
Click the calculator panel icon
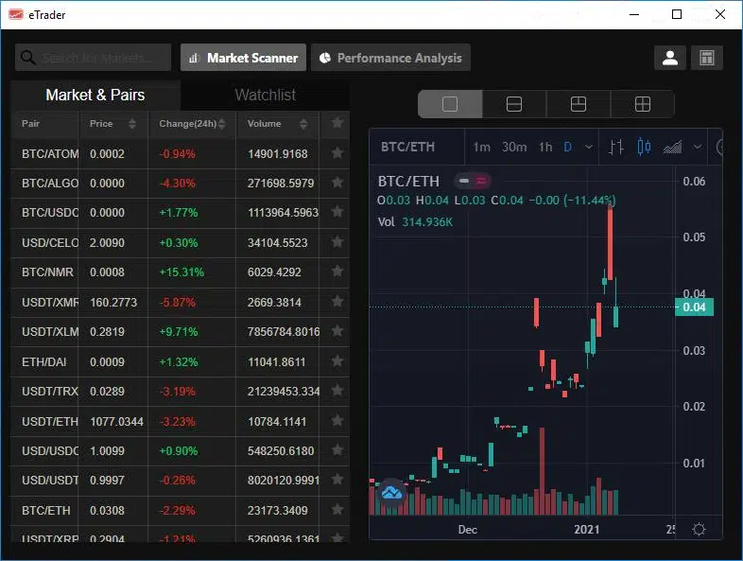point(706,58)
